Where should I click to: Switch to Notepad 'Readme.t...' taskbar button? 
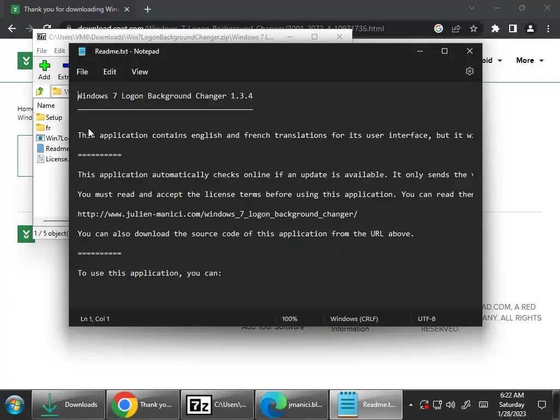click(x=366, y=404)
